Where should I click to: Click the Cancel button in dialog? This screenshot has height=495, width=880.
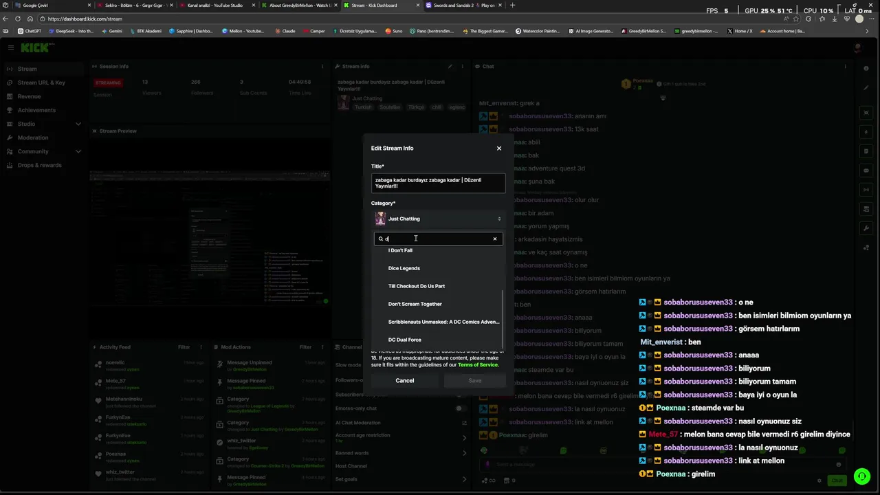pos(405,380)
